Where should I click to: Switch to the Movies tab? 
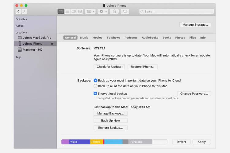click(98, 38)
